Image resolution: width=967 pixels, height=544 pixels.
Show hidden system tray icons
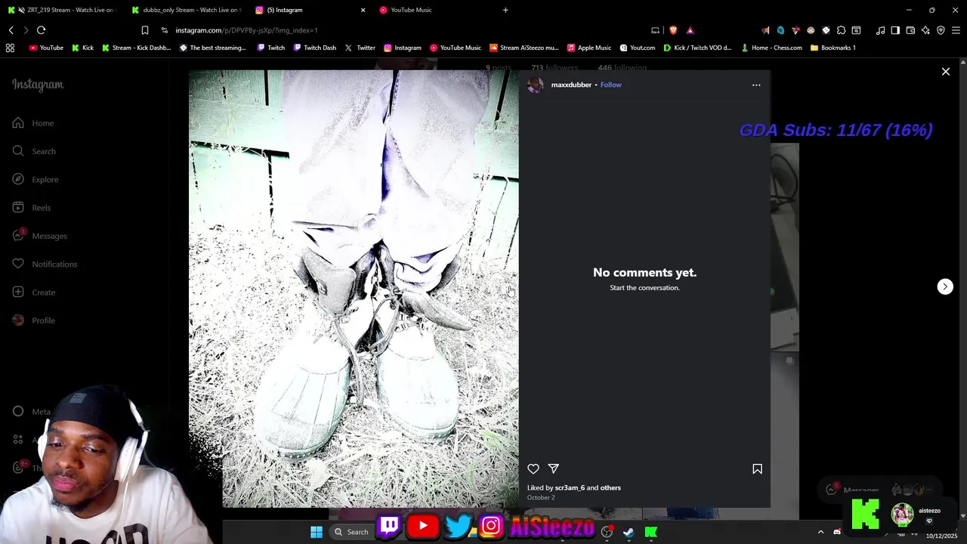pyautogui.click(x=820, y=532)
